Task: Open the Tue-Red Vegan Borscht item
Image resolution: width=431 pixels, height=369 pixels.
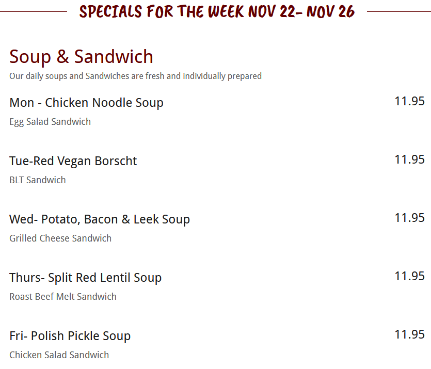Action: click(x=73, y=161)
